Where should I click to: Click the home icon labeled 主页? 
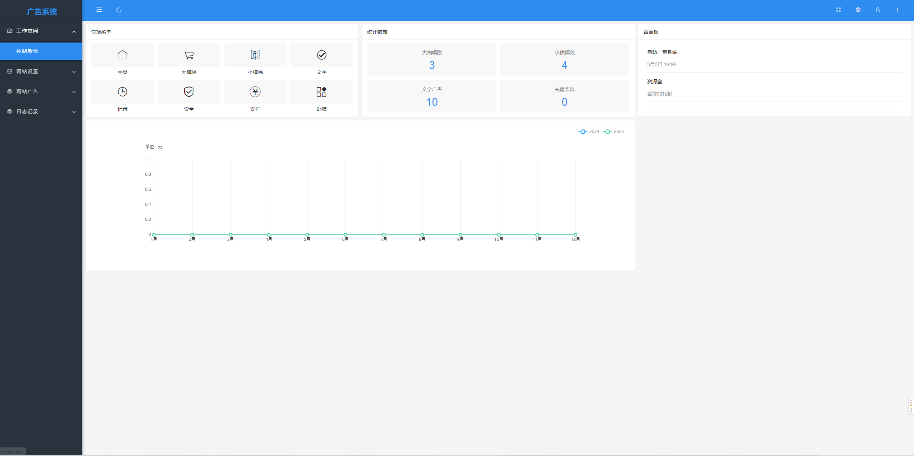pos(122,55)
